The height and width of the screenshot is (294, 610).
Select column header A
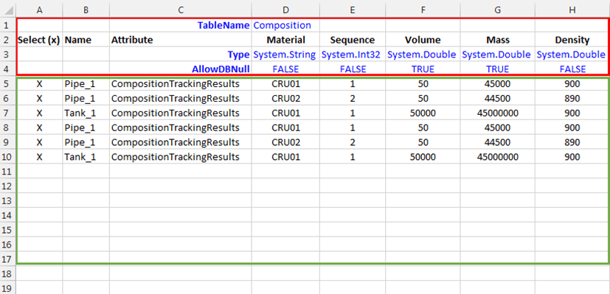coord(39,10)
